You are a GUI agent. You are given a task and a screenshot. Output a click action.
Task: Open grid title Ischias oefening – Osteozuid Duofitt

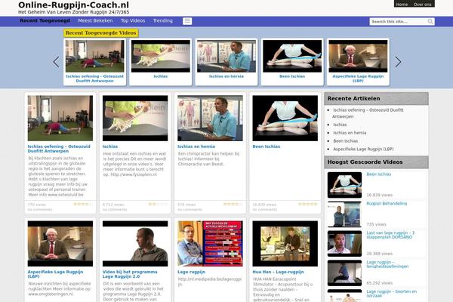pos(59,149)
